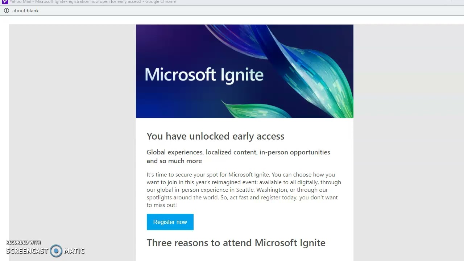Click the heading "Three reasons to attend Microsoft Ignite"
Viewport: 464px width, 261px height.
(x=236, y=243)
